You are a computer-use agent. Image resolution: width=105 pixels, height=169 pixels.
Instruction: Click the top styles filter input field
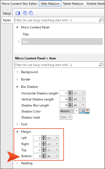tap(57, 20)
